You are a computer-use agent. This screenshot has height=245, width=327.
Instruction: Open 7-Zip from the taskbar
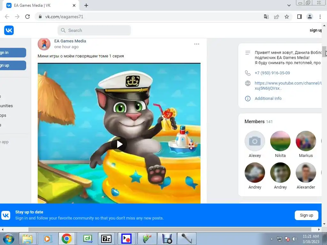click(x=106, y=239)
